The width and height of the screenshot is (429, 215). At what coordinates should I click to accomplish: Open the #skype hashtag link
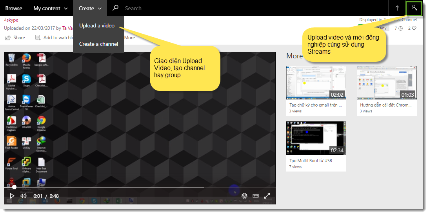(11, 20)
